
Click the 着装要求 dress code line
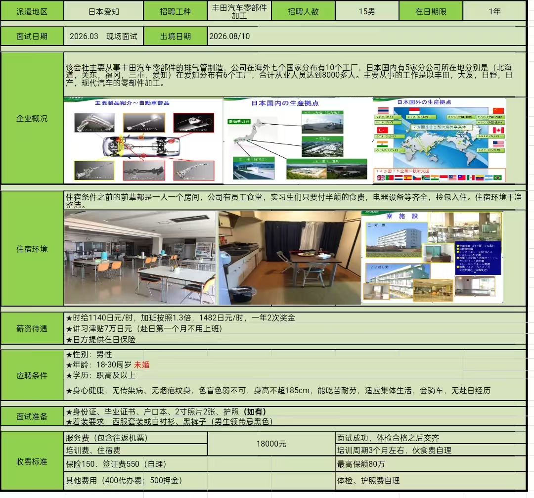[170, 422]
